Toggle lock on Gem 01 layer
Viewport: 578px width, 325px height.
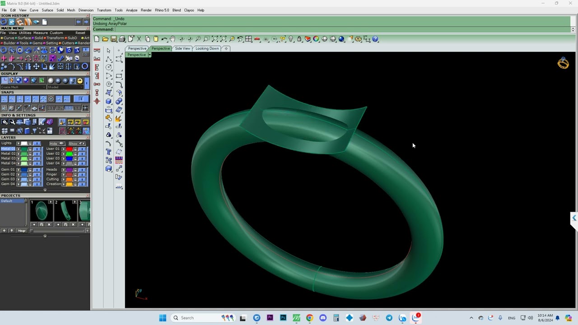pos(30,170)
